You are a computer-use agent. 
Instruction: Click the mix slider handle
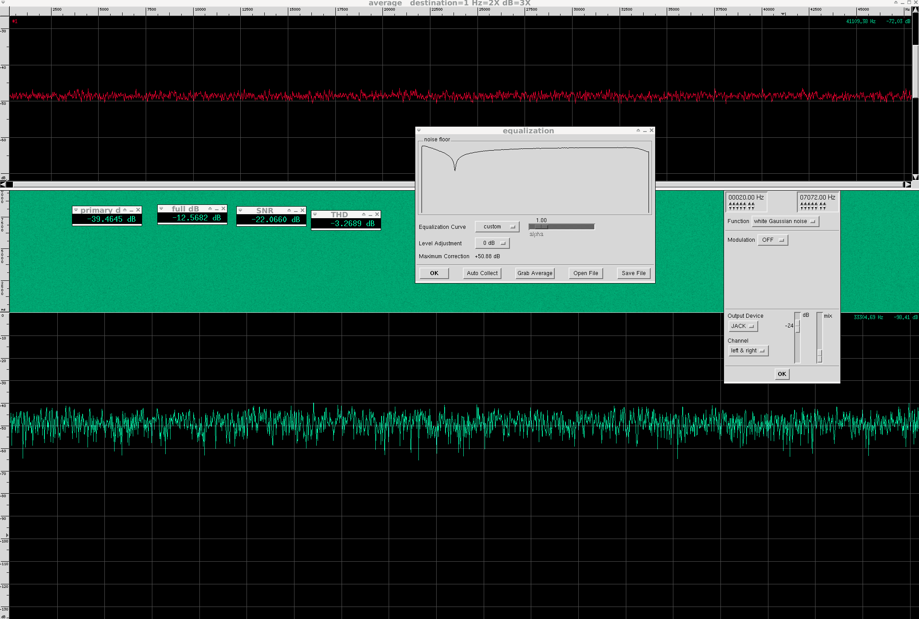tap(820, 355)
